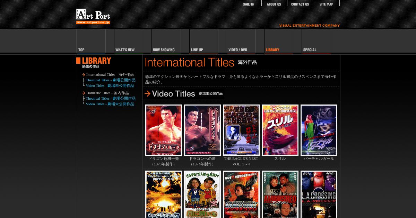416x218 pixels.
Task: Go to VIDEO / DVD tab
Action: click(x=241, y=42)
